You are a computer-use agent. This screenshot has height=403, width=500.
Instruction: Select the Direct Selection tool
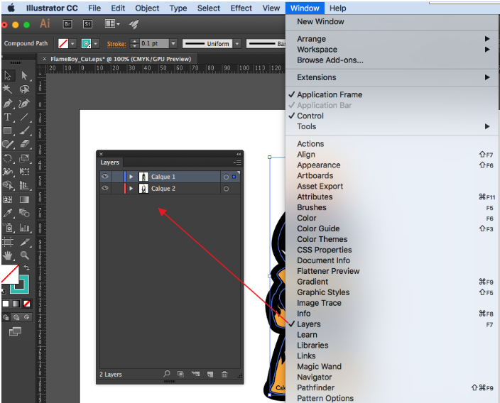pos(24,75)
